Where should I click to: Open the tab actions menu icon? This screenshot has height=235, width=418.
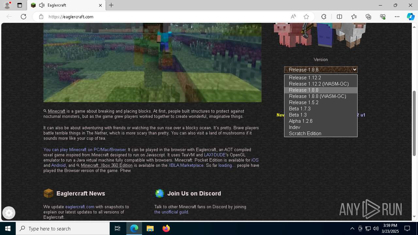[20, 5]
